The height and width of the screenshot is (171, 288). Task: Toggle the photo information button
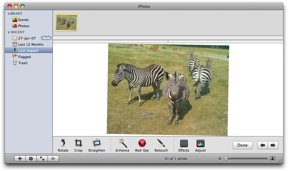point(31,159)
